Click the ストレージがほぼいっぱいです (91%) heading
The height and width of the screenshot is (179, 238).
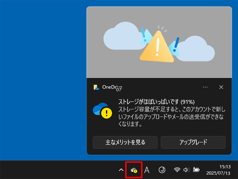[157, 102]
